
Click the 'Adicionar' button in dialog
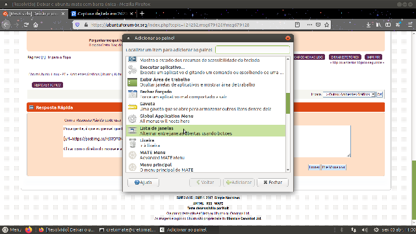tap(239, 182)
